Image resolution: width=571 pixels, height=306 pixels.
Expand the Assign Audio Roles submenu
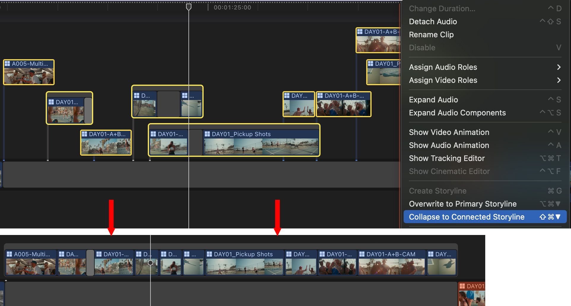(x=559, y=67)
